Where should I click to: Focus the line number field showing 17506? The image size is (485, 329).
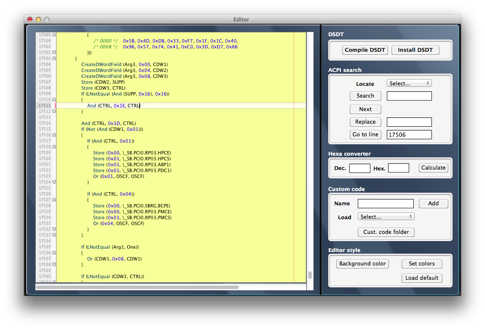point(409,135)
